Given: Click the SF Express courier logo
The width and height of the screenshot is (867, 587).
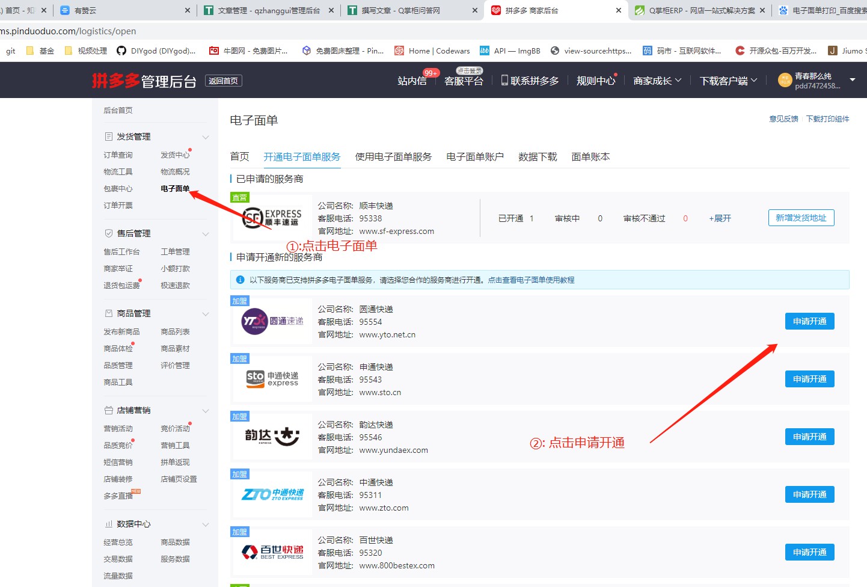Looking at the screenshot, I should pos(272,218).
